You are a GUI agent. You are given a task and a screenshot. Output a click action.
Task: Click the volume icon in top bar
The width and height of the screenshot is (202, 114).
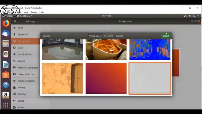tap(190, 16)
